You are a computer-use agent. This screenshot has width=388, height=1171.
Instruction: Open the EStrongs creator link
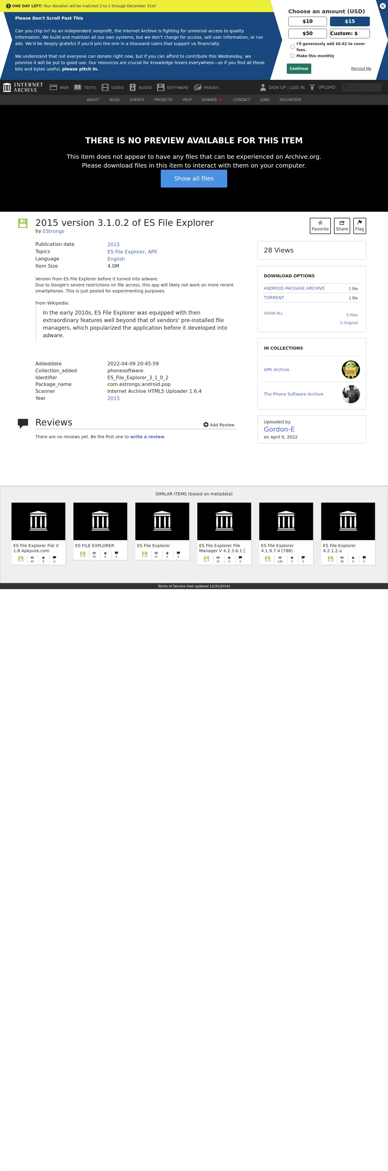tap(53, 231)
